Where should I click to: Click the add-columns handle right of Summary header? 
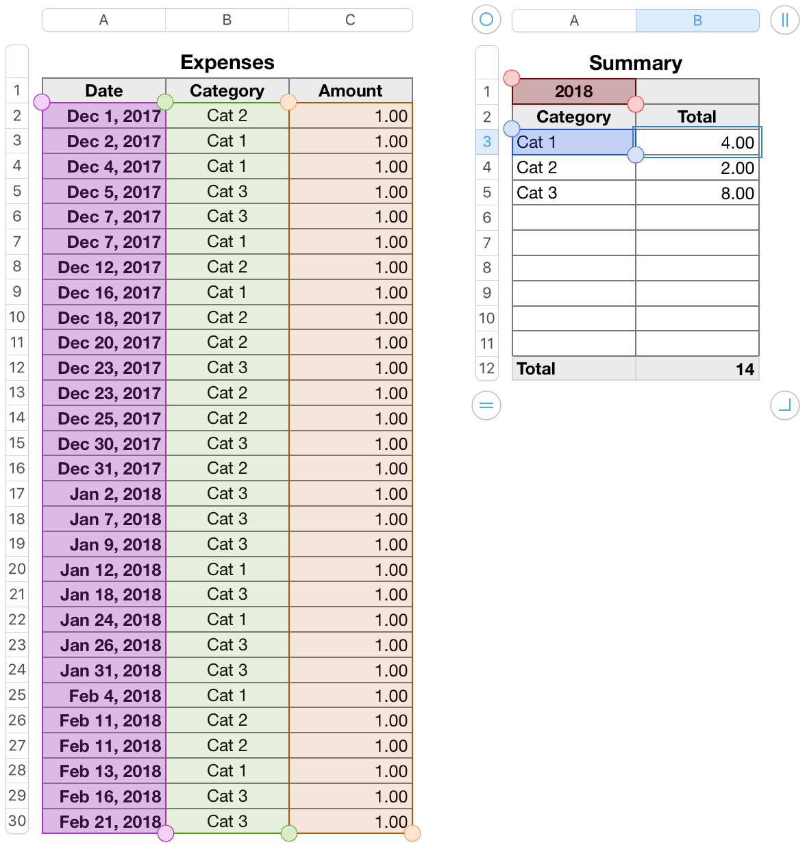(x=785, y=20)
